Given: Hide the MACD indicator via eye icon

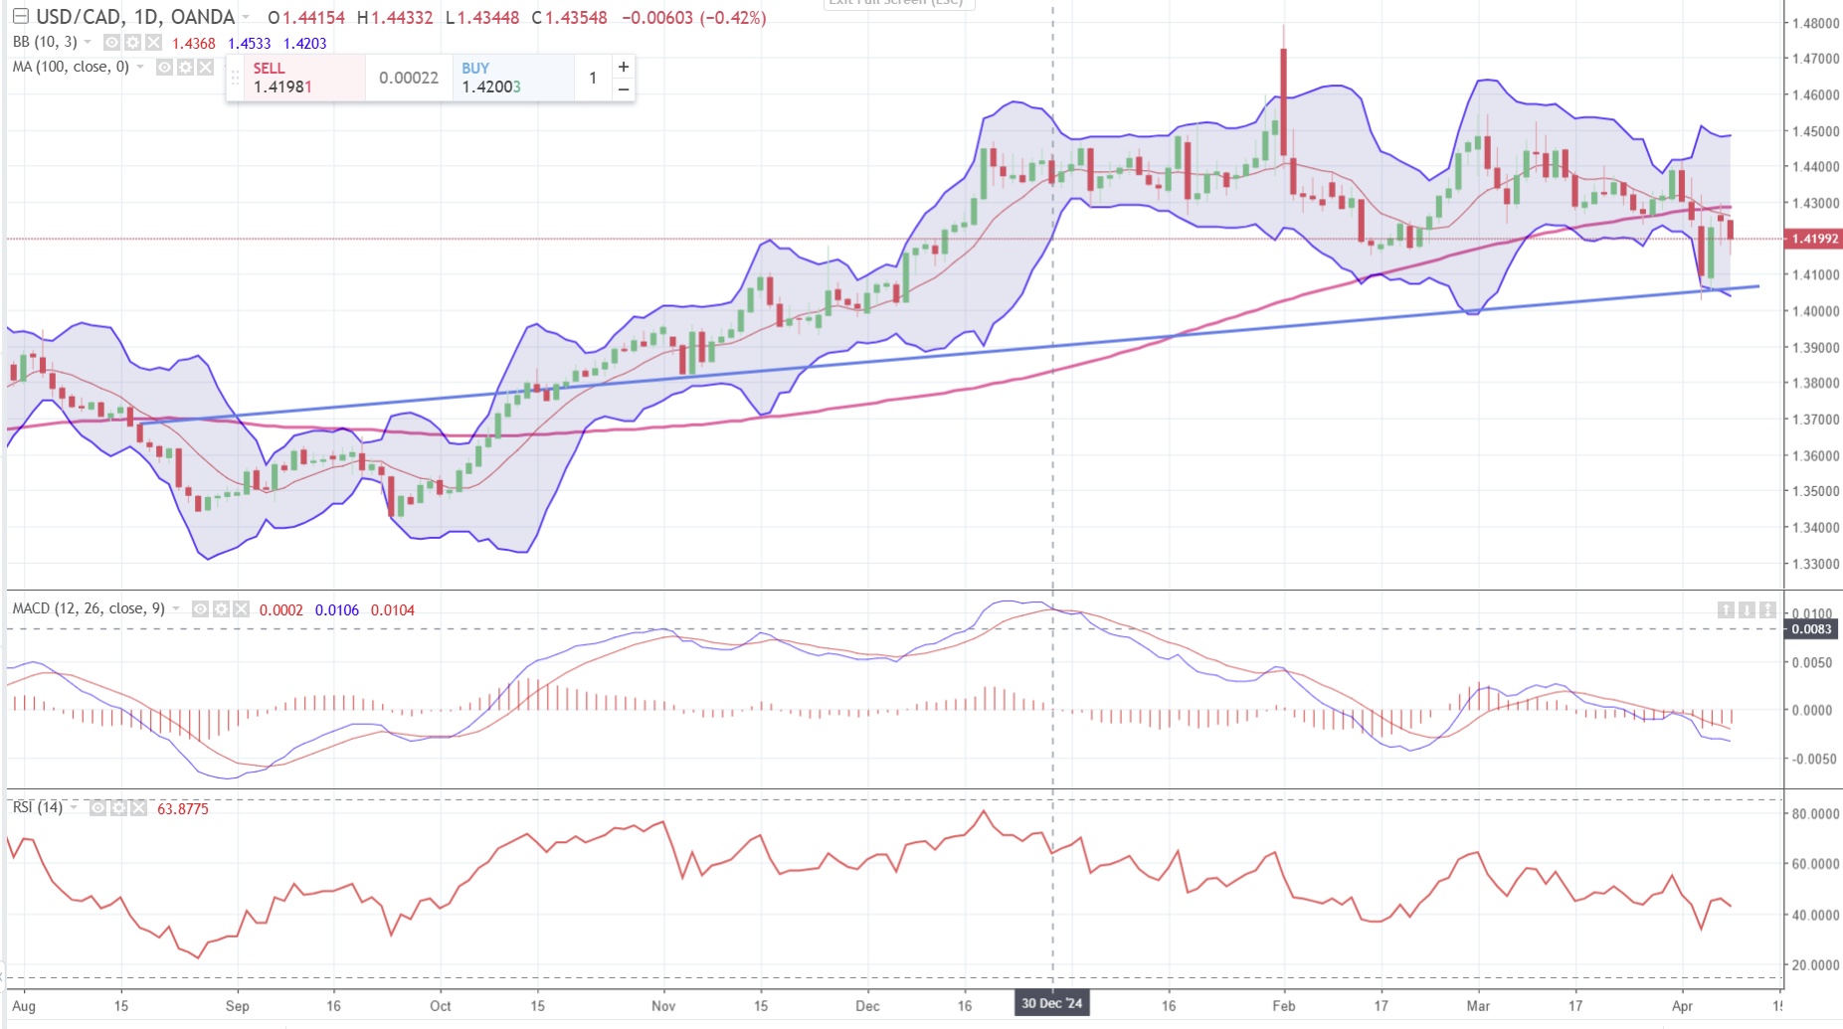Looking at the screenshot, I should (x=201, y=609).
